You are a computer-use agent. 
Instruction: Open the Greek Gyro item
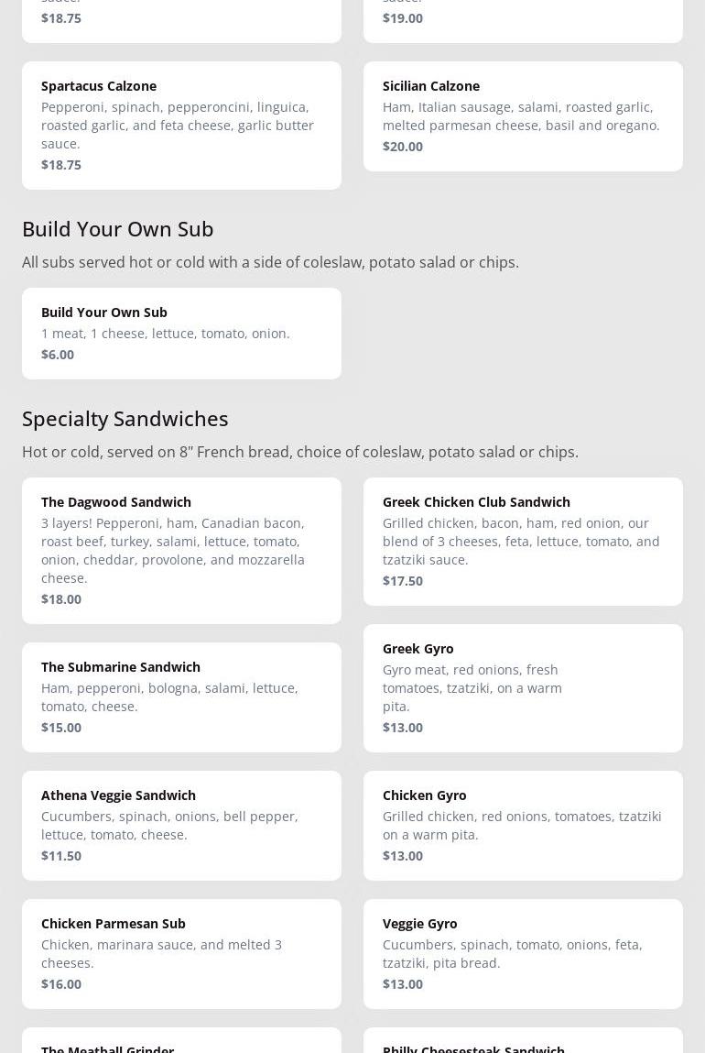click(523, 687)
